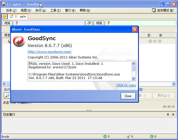Click inside the trial version info text box
Viewport: 178px width, 140px height.
(80, 71)
